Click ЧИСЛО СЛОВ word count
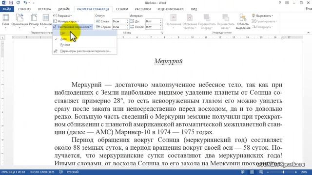Viewport: 312px width, 175px height. pos(42,172)
